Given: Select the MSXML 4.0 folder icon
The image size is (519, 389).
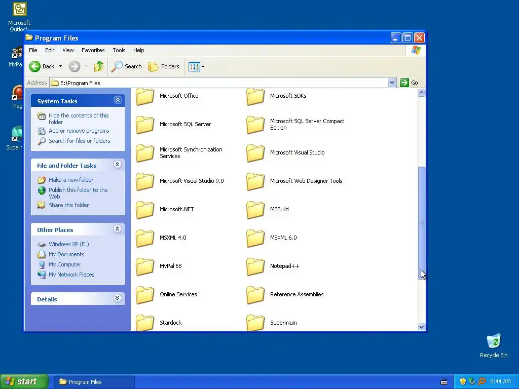Looking at the screenshot, I should (x=145, y=239).
